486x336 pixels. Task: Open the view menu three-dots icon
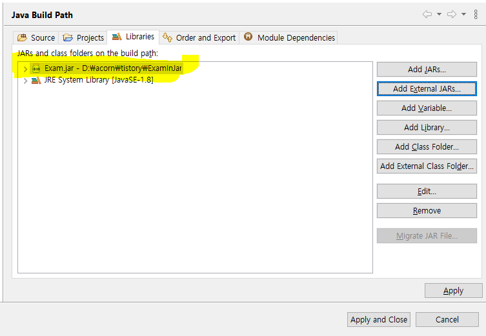tap(476, 14)
